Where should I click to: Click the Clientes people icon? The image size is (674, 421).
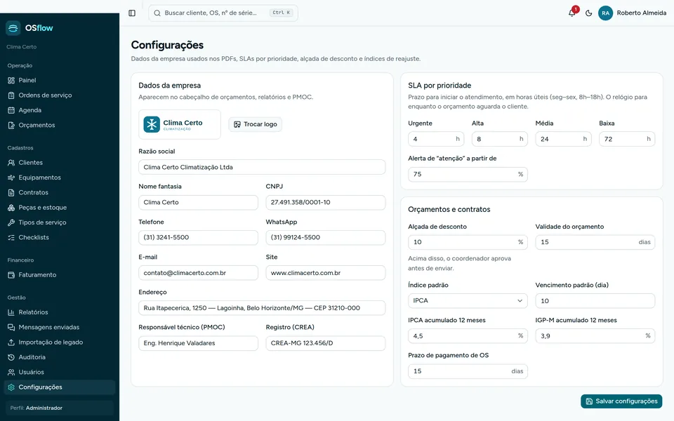pos(11,163)
